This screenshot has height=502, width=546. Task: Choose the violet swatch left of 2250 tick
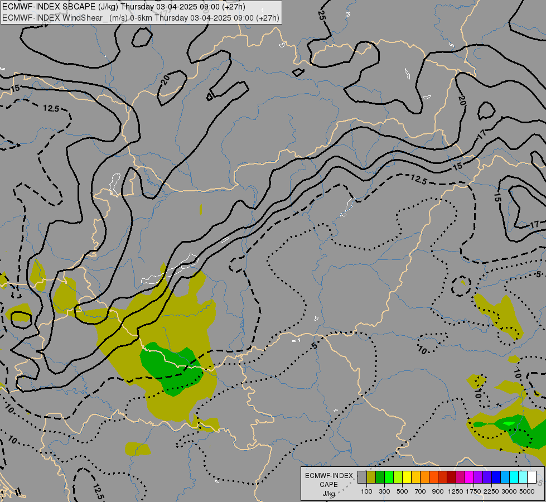(x=487, y=477)
